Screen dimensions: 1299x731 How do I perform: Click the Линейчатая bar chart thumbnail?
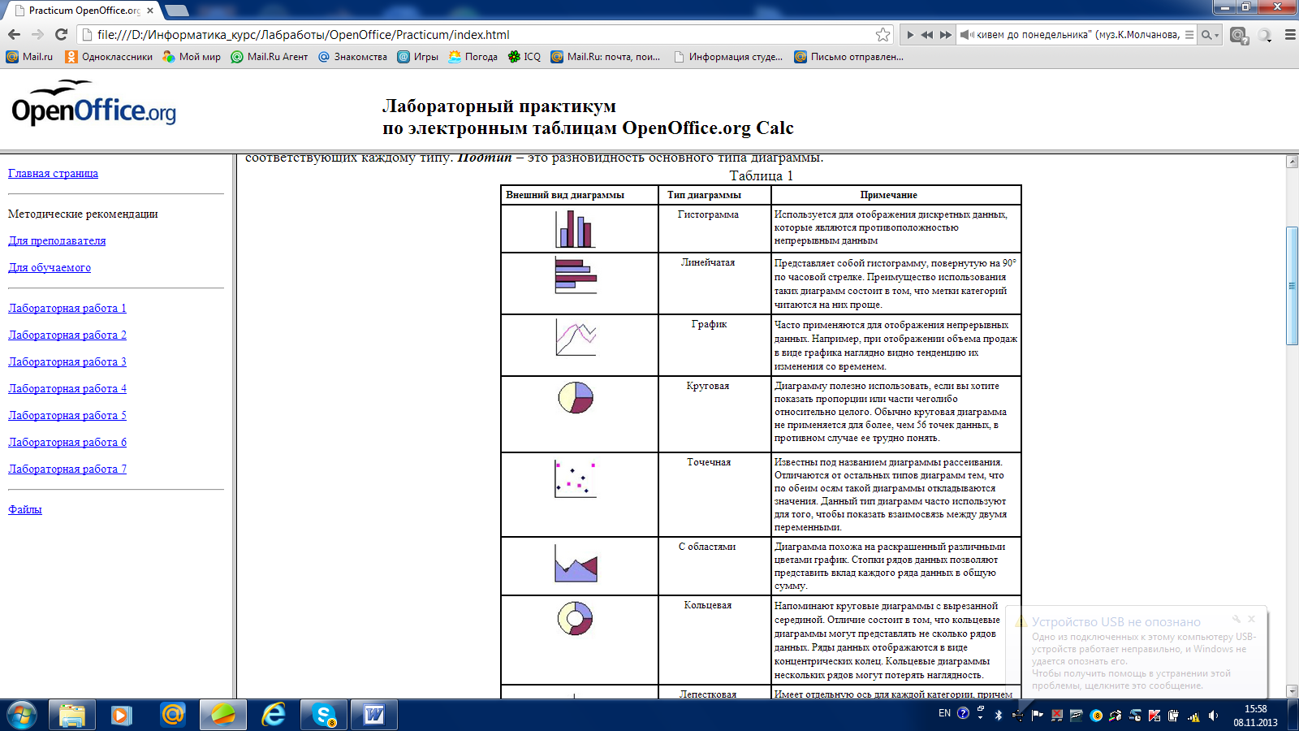point(576,275)
